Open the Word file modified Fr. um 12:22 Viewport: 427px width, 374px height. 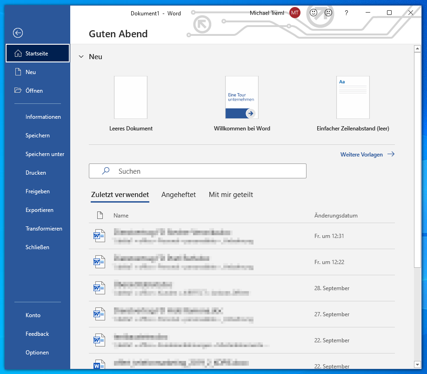[x=241, y=262]
